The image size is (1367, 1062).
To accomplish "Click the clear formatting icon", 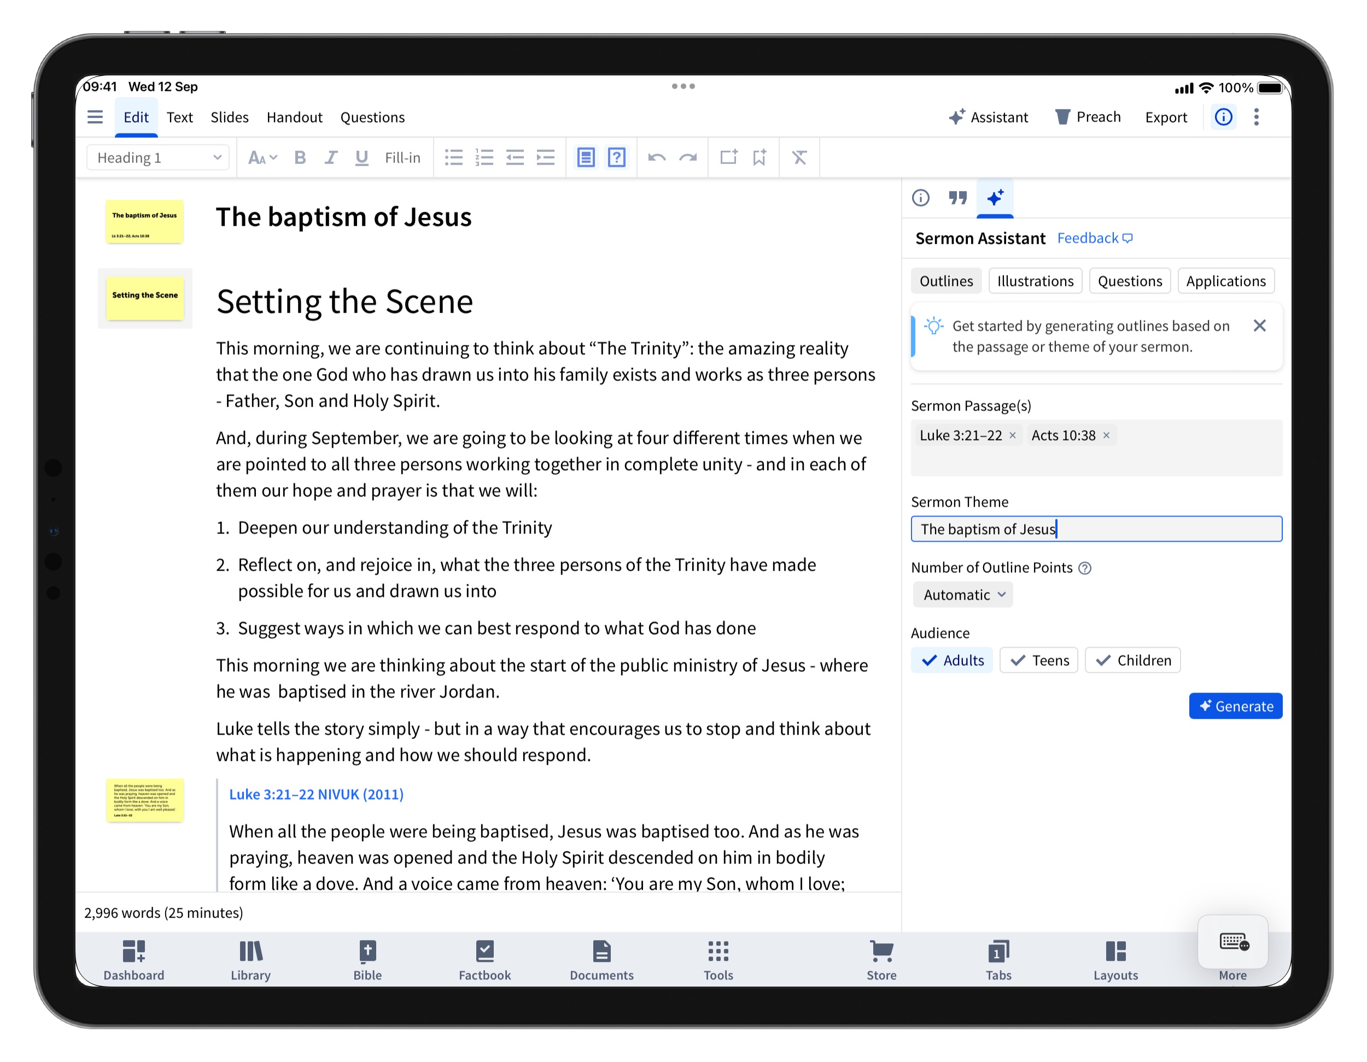I will click(799, 158).
